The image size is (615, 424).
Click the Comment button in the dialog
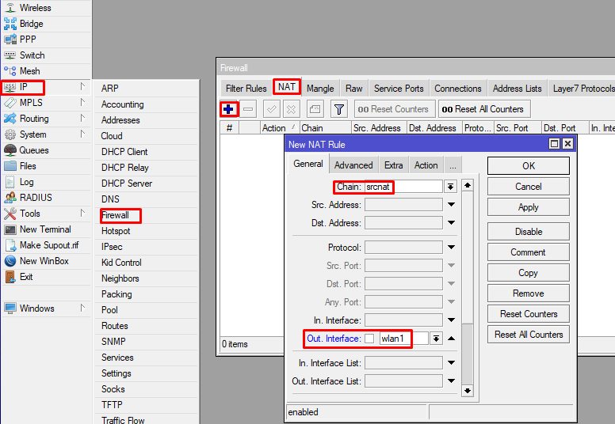point(529,252)
